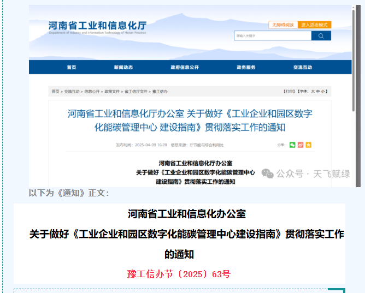Set font size to 中

(319, 91)
